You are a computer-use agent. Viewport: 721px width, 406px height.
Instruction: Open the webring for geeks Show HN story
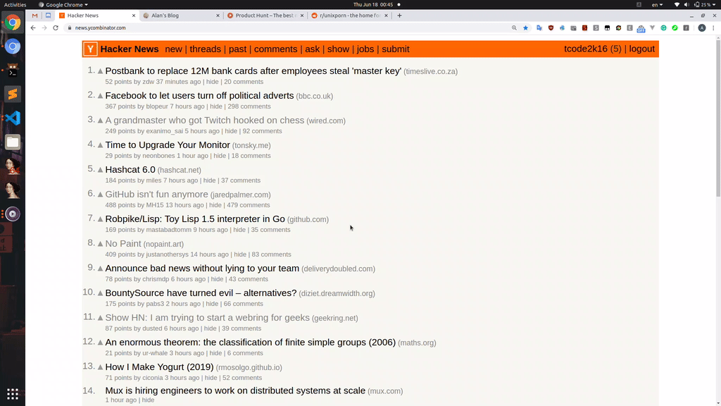(x=207, y=318)
